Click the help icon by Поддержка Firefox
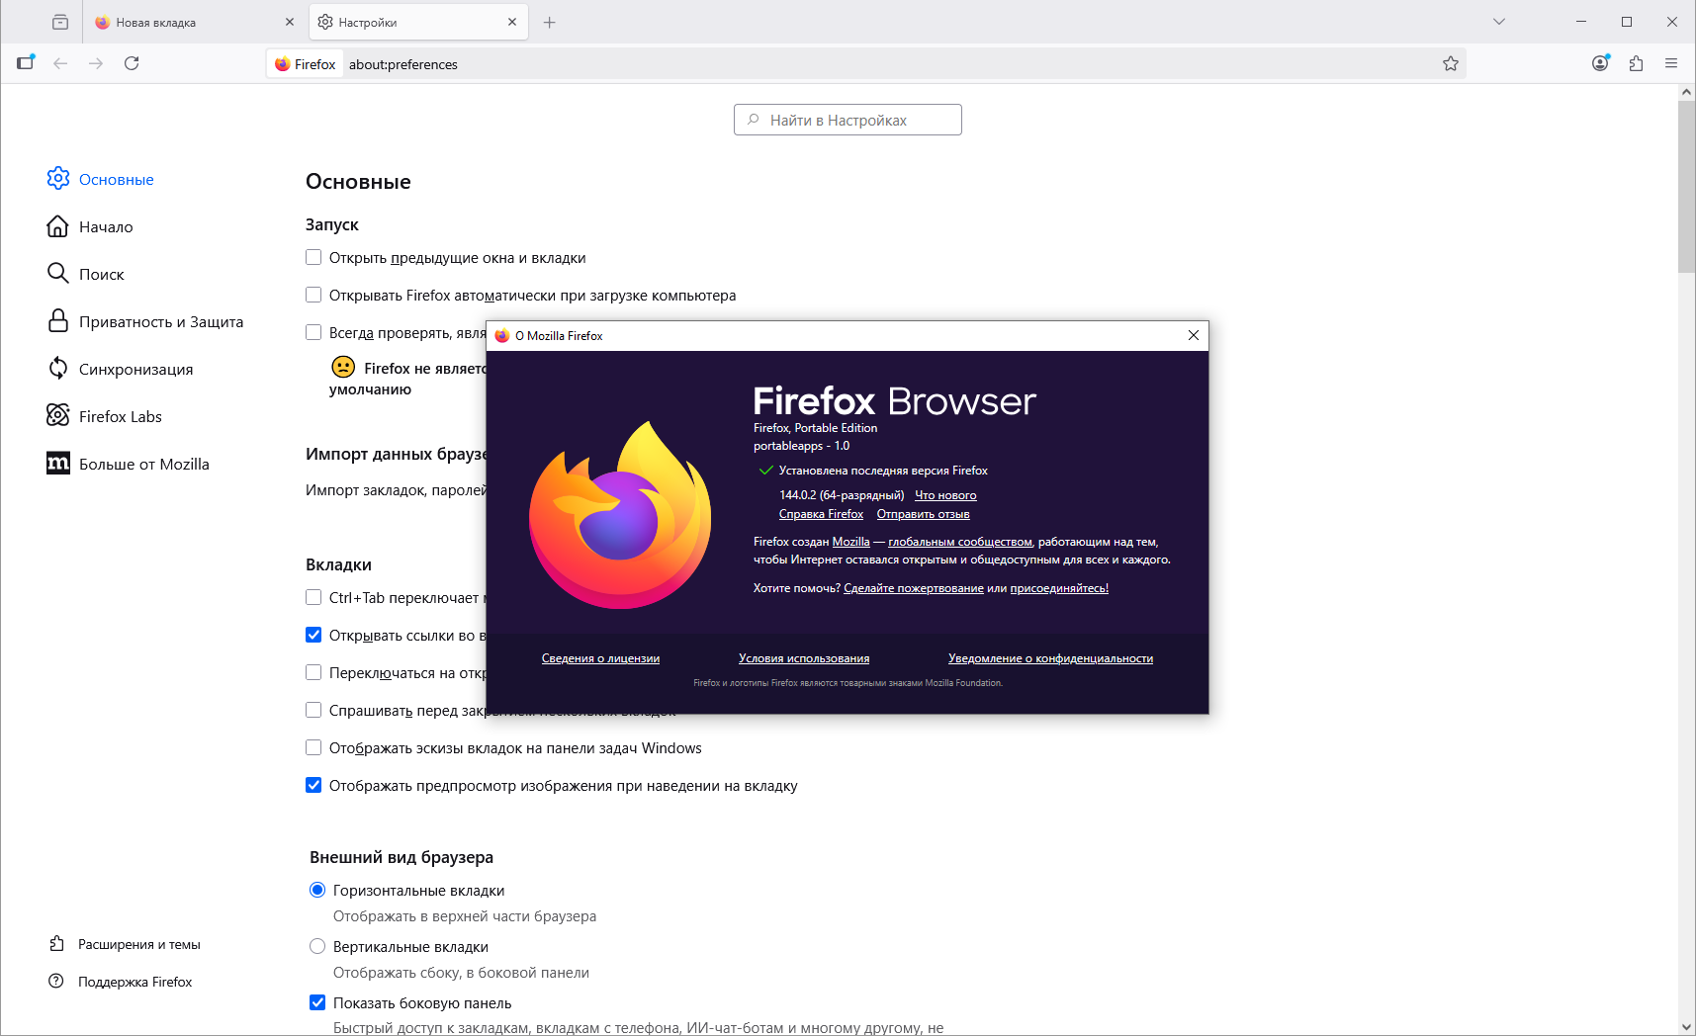The image size is (1696, 1036). pos(56,982)
